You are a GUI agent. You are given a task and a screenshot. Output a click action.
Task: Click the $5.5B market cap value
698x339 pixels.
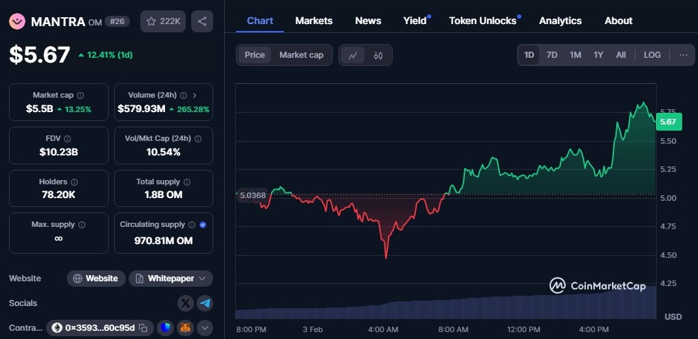(40, 109)
